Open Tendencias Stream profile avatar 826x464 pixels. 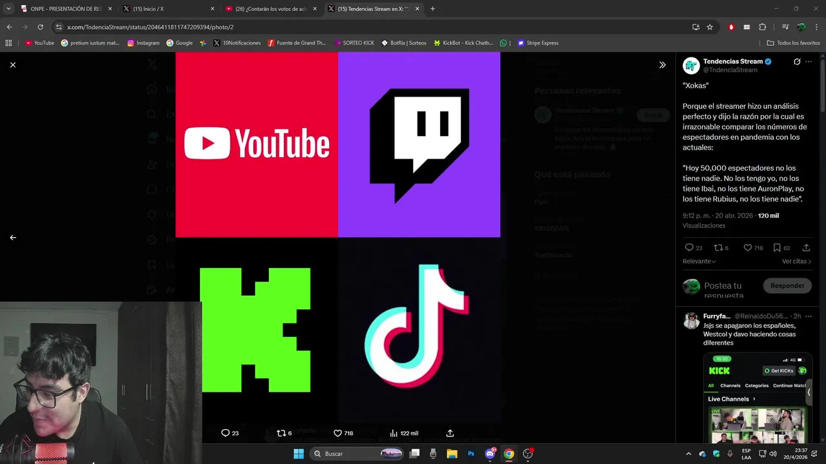(691, 65)
